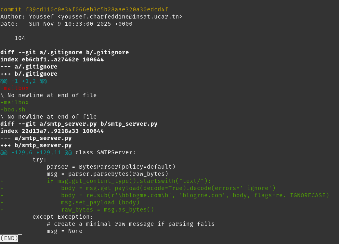Click the removed red "-mailbox" line
The image size is (339, 244).
(15, 88)
